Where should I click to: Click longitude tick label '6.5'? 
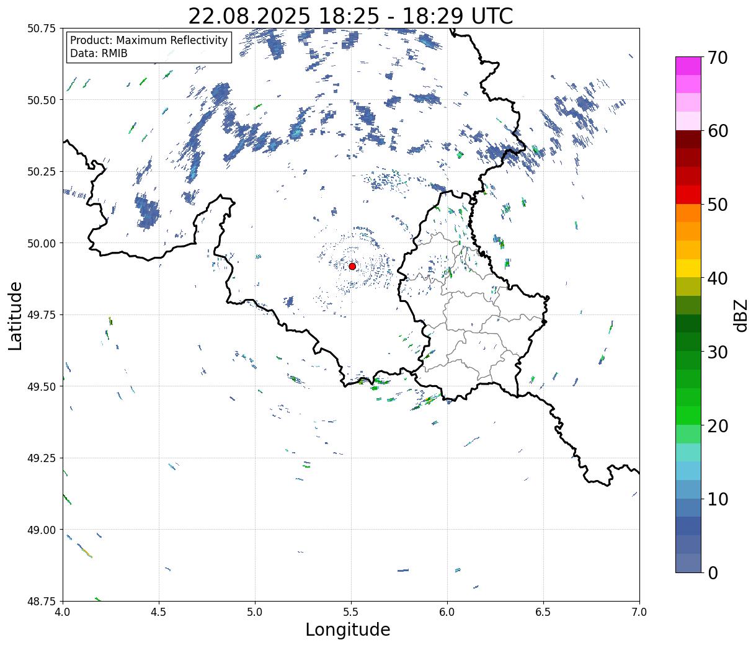coord(543,612)
